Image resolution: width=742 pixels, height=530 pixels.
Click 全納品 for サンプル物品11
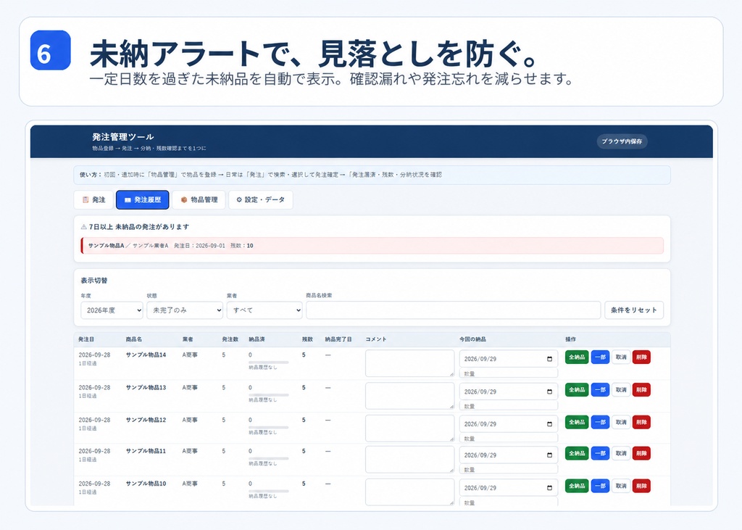coord(577,453)
